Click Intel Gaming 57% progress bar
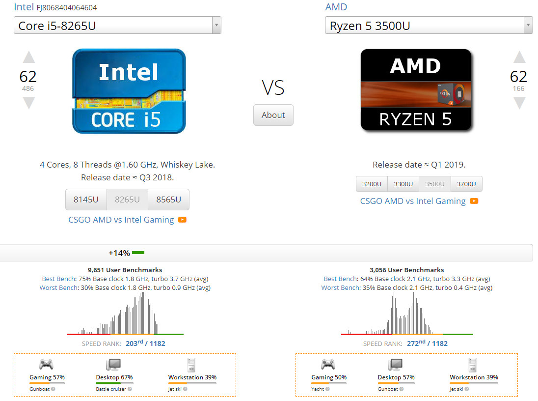 click(x=47, y=383)
